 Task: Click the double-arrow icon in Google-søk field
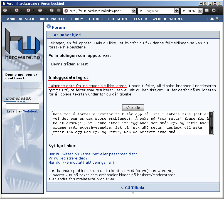click(x=141, y=11)
